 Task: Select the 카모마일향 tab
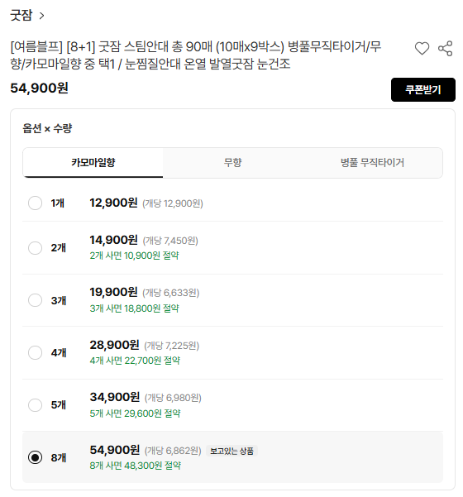pos(93,163)
